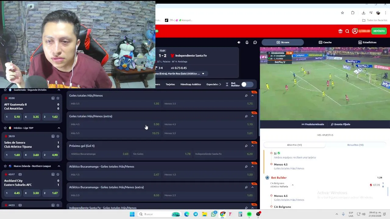Bet on Menos 3.5 at 1.75
The height and width of the screenshot is (219, 390).
(208, 104)
